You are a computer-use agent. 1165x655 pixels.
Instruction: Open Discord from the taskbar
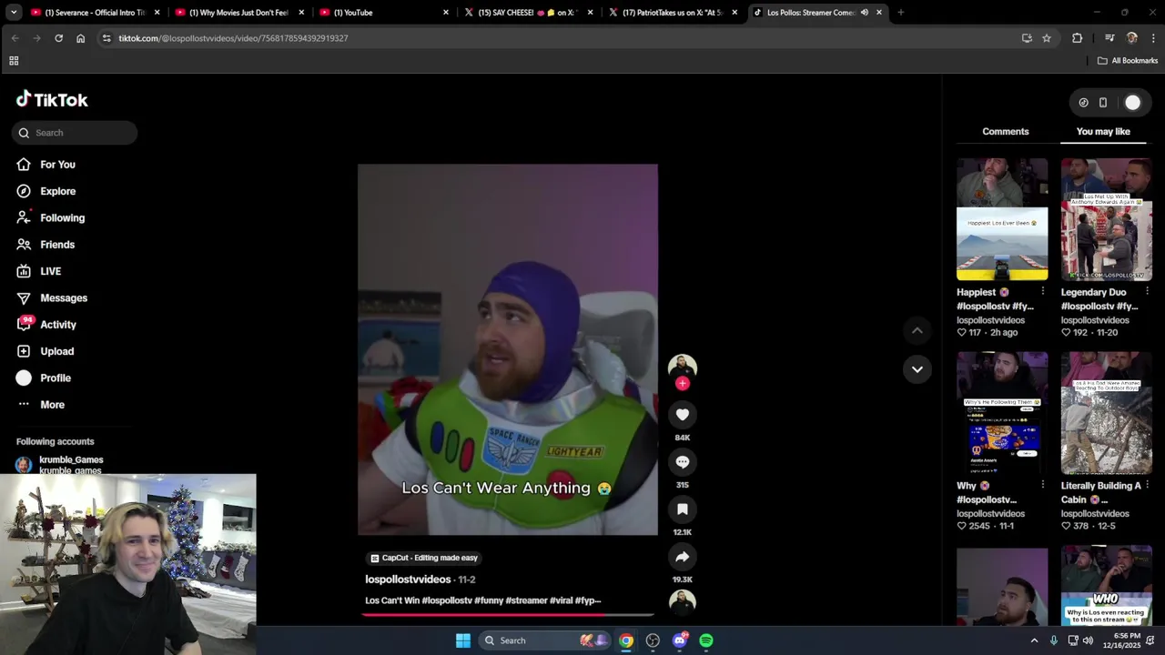click(679, 640)
